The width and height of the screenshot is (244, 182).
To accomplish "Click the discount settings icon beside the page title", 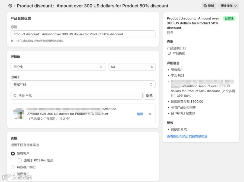I will pos(10,6).
